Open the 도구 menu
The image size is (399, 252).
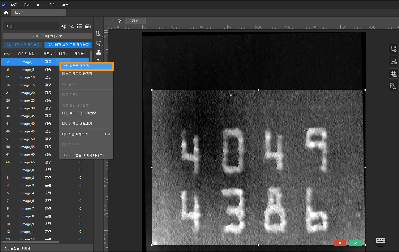tap(39, 4)
